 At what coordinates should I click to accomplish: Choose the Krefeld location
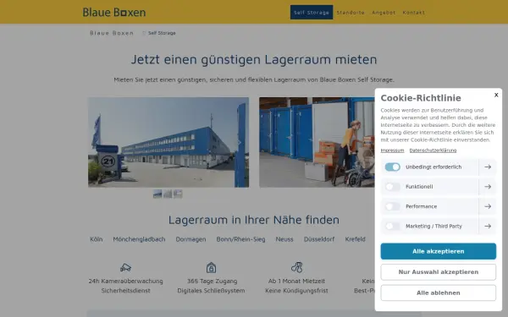point(355,239)
